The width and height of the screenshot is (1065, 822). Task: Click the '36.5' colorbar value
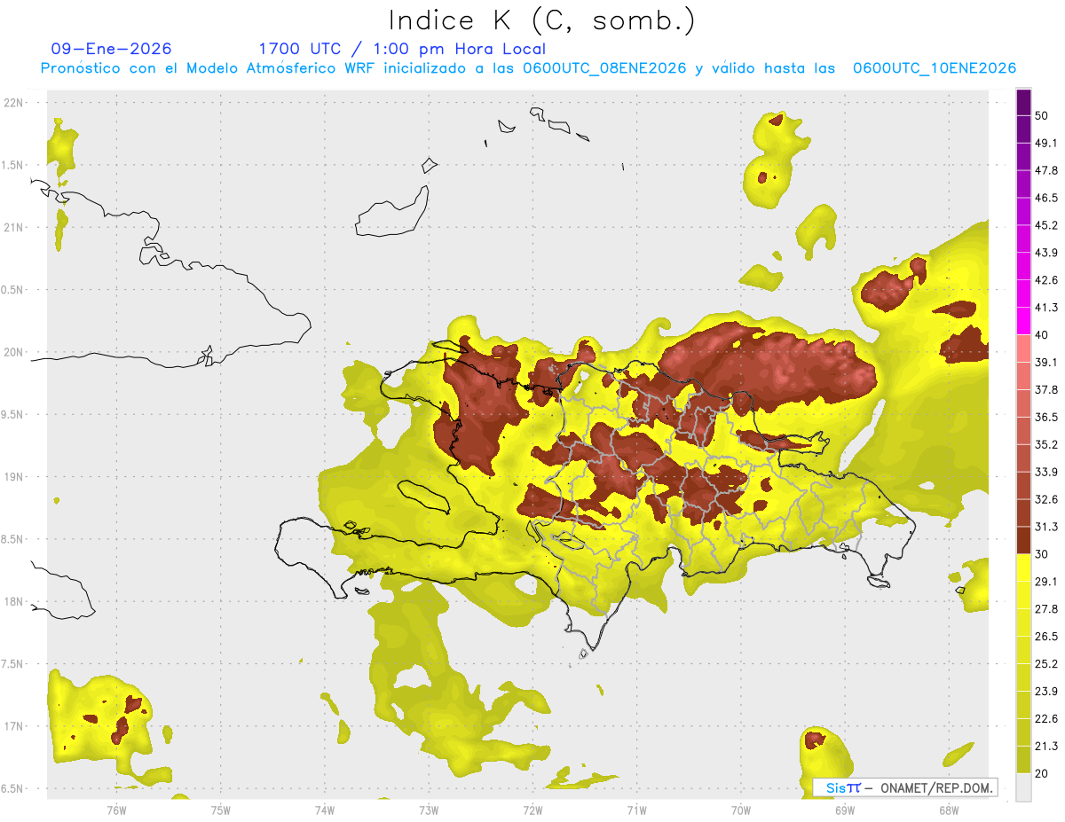1046,417
